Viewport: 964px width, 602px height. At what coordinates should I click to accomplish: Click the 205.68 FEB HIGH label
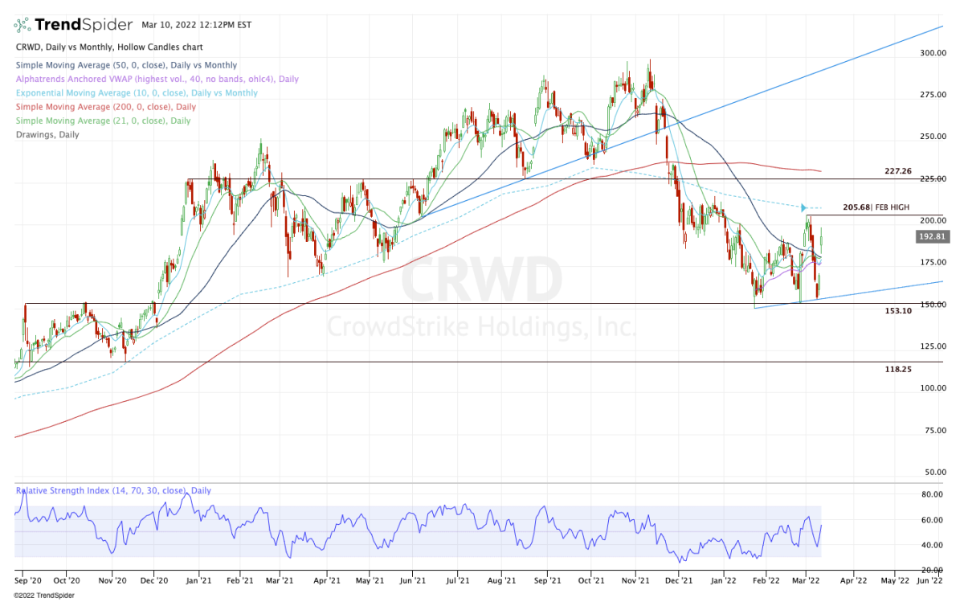click(876, 207)
